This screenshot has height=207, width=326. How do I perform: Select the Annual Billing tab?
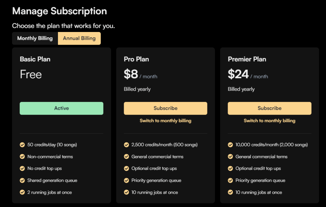[79, 38]
